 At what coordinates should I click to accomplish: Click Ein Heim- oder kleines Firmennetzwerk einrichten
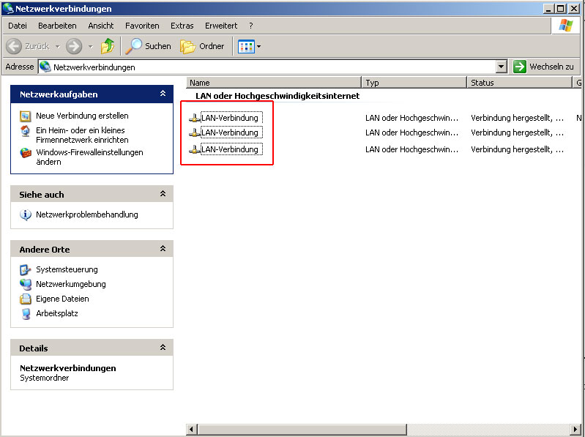82,135
